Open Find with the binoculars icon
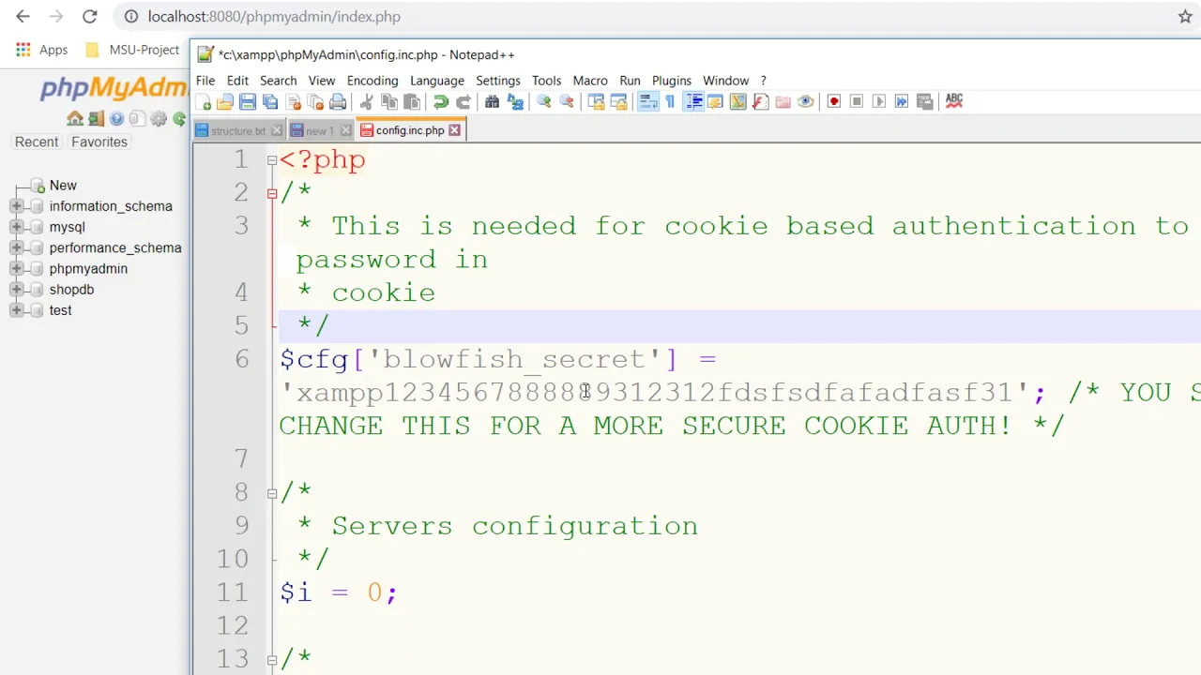The image size is (1201, 675). (492, 101)
